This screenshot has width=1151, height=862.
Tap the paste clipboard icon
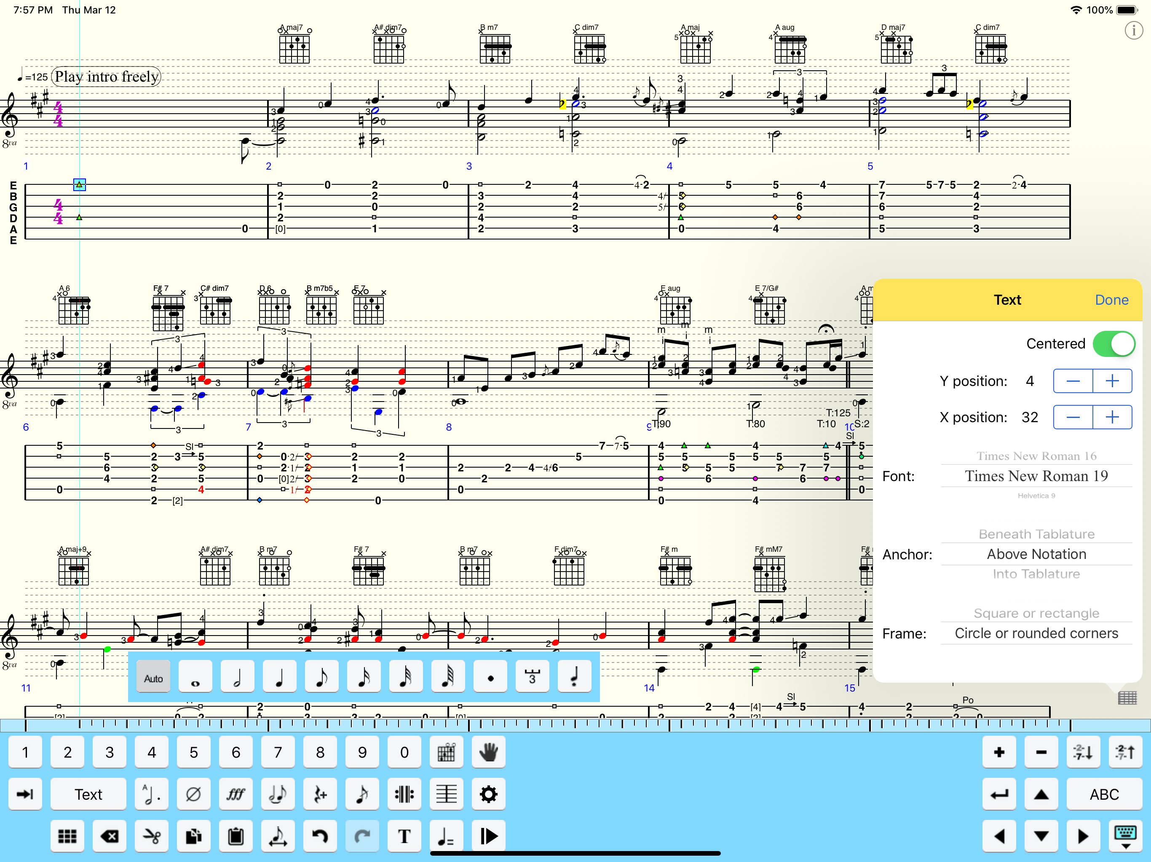click(236, 836)
